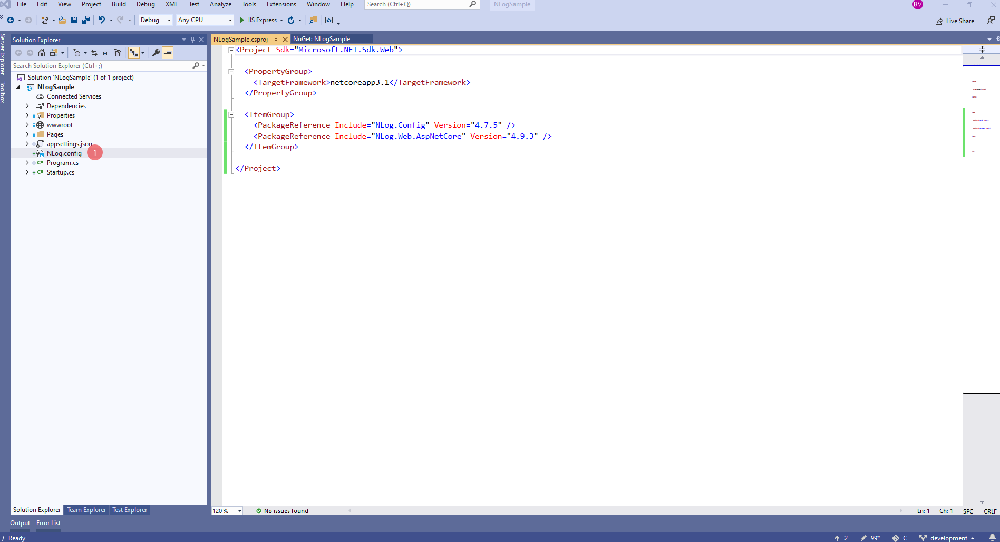Viewport: 1000px width, 542px height.
Task: Click the notifications bell in status bar
Action: point(992,538)
